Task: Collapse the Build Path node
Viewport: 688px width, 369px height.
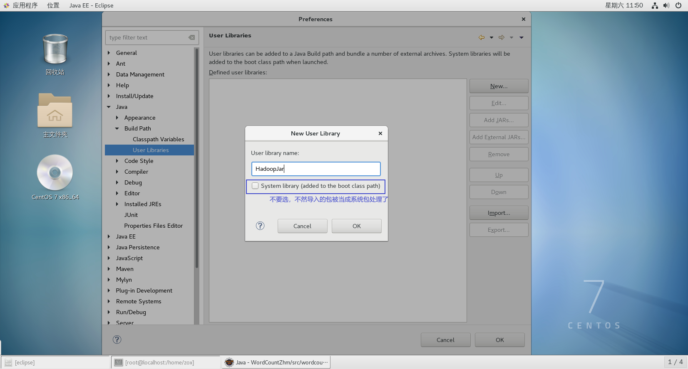Action: pos(117,128)
